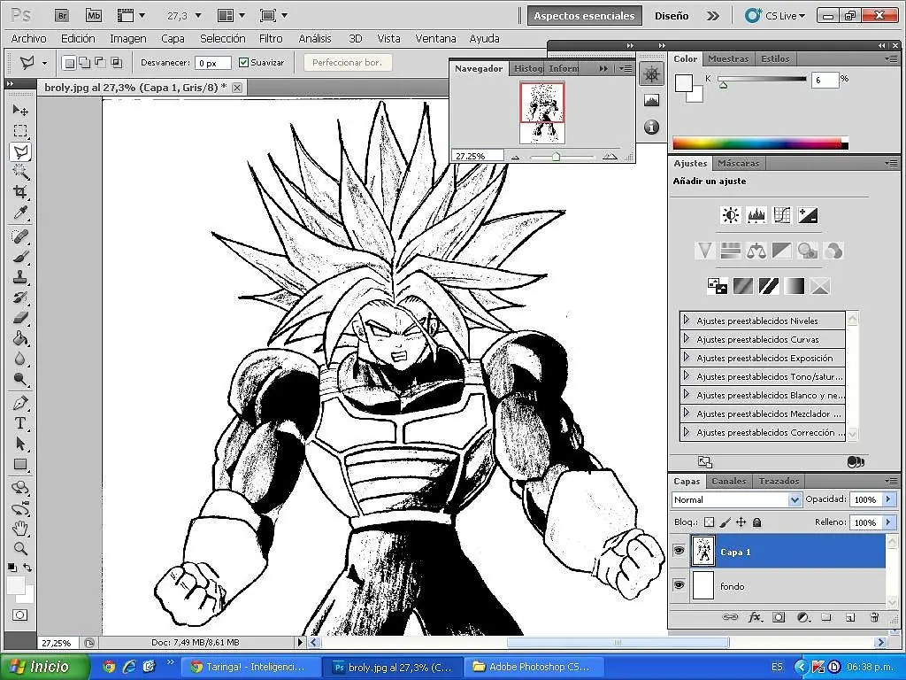Launch Mini Bridge from top bar
The image size is (906, 680).
[94, 16]
